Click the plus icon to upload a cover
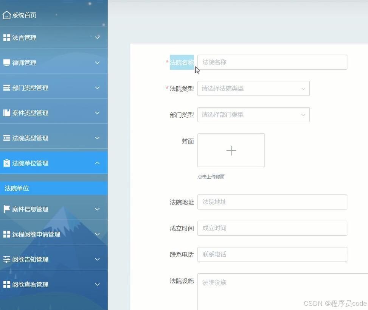 coord(231,150)
